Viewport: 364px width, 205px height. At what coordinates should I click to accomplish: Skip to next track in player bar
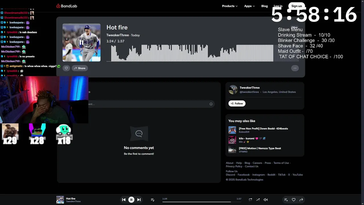point(139,200)
